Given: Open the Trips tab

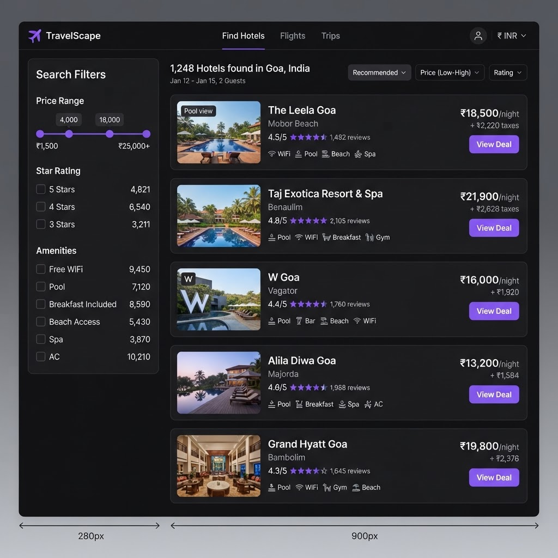Looking at the screenshot, I should click(331, 36).
